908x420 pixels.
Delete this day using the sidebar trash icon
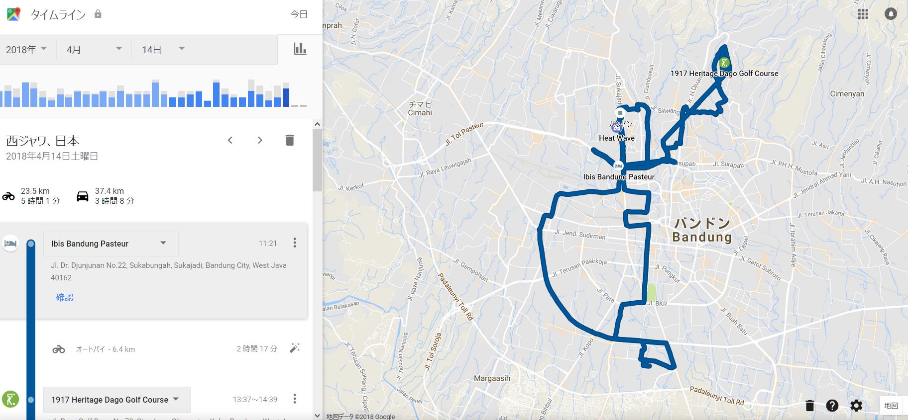pyautogui.click(x=290, y=140)
